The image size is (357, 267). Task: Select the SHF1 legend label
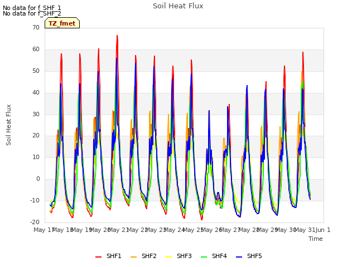[x=114, y=256]
